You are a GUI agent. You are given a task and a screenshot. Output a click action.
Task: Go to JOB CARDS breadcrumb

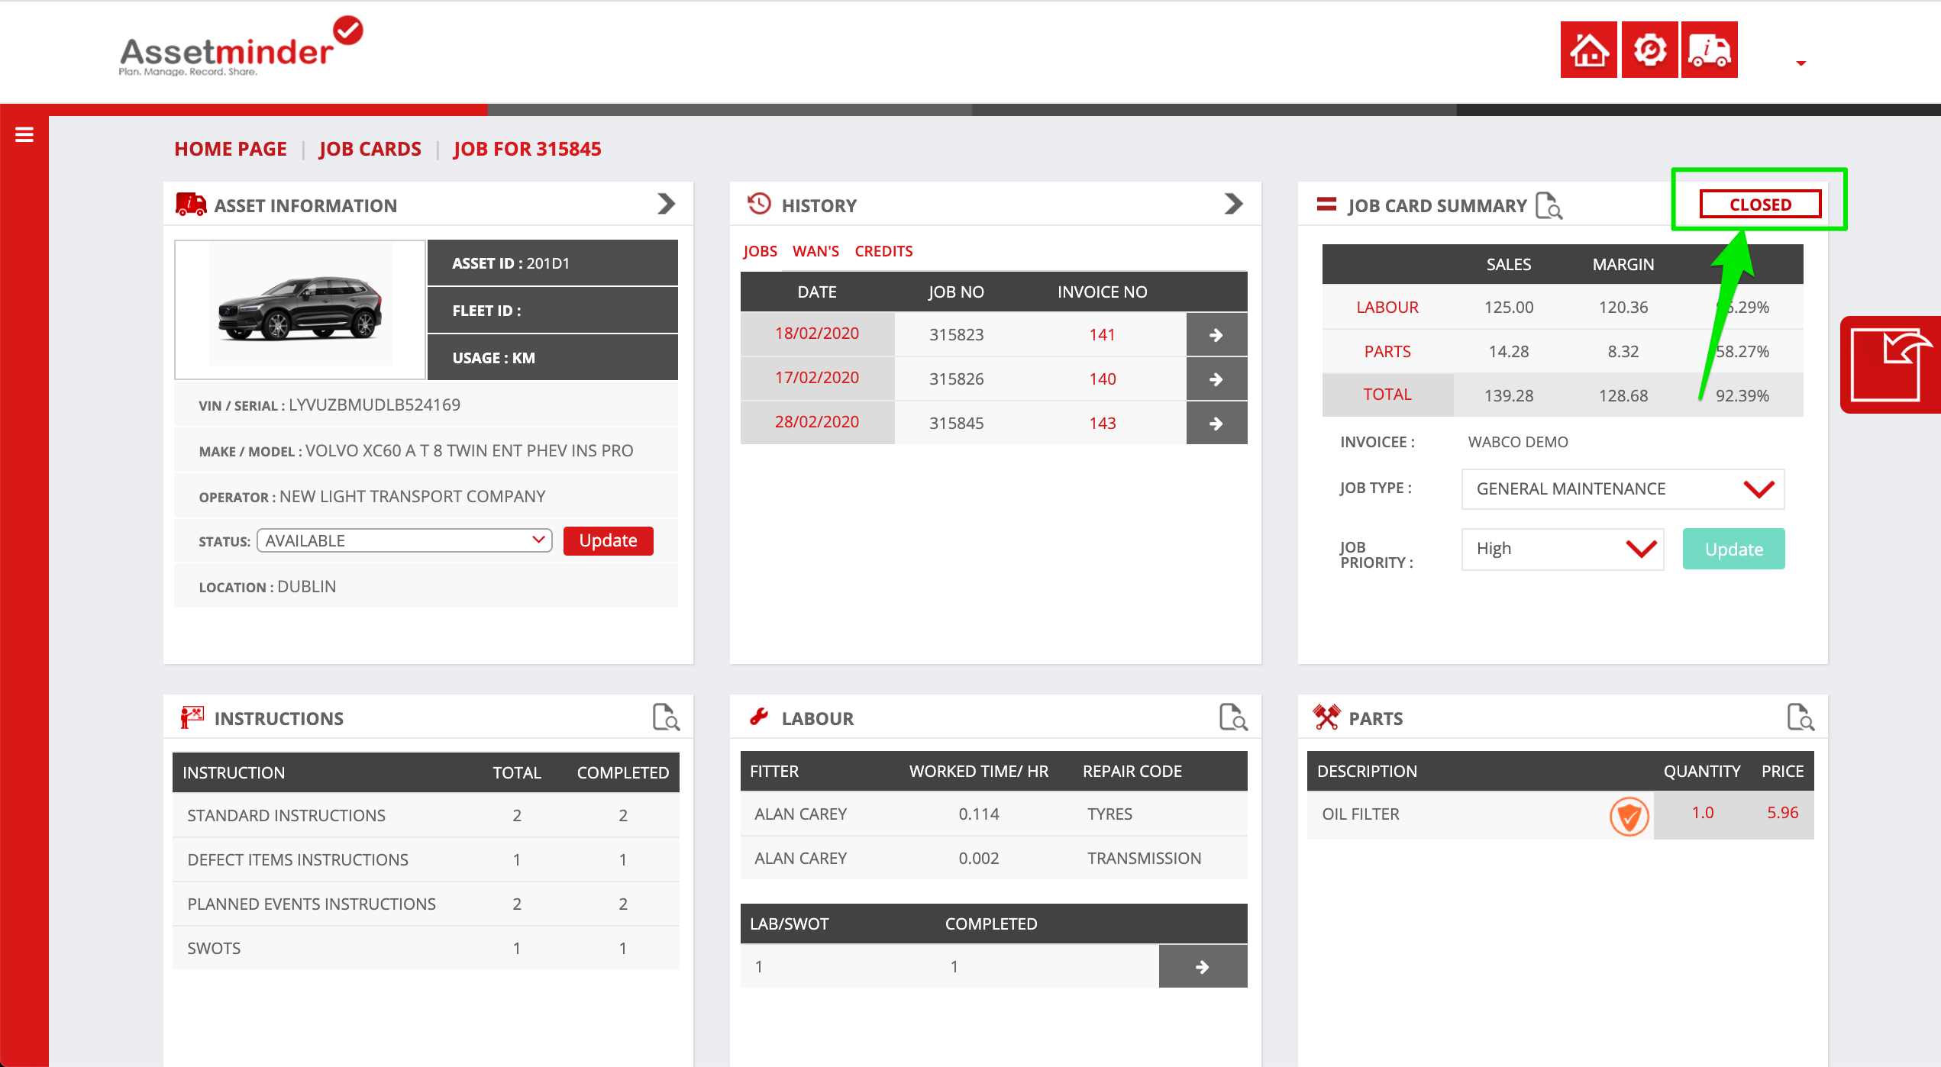(x=370, y=149)
